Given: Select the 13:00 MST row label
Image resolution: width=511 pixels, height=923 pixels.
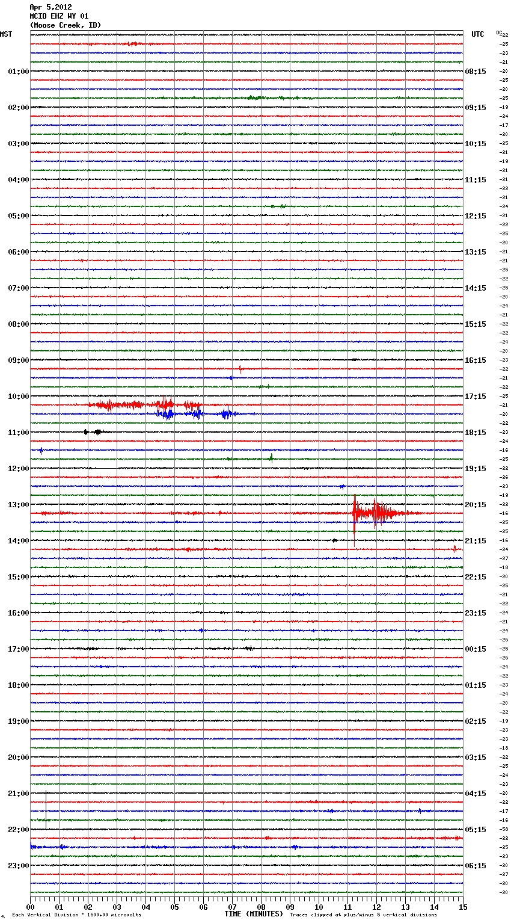Looking at the screenshot, I should (19, 505).
